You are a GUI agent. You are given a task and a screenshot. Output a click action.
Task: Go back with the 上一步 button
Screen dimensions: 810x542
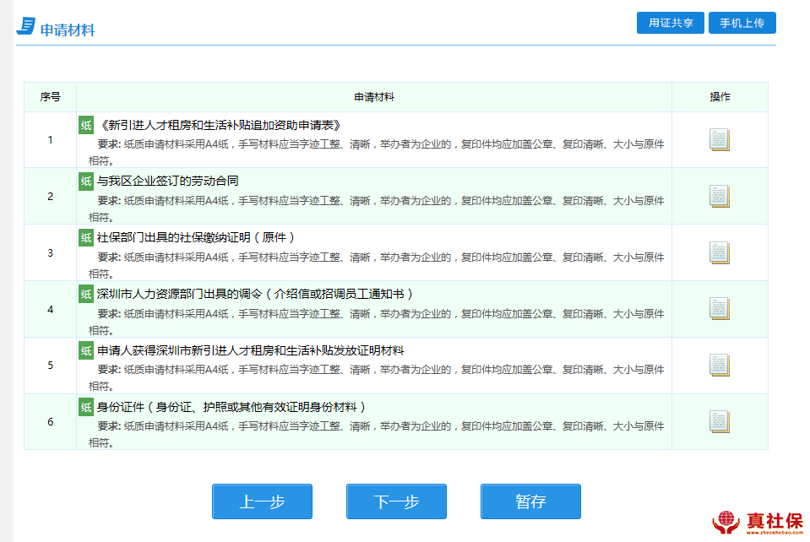tap(262, 501)
